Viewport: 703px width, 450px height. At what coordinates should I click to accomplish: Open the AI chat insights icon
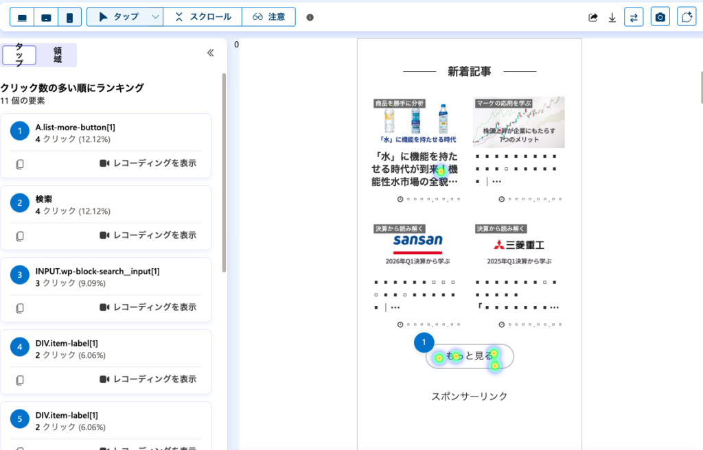(x=687, y=17)
